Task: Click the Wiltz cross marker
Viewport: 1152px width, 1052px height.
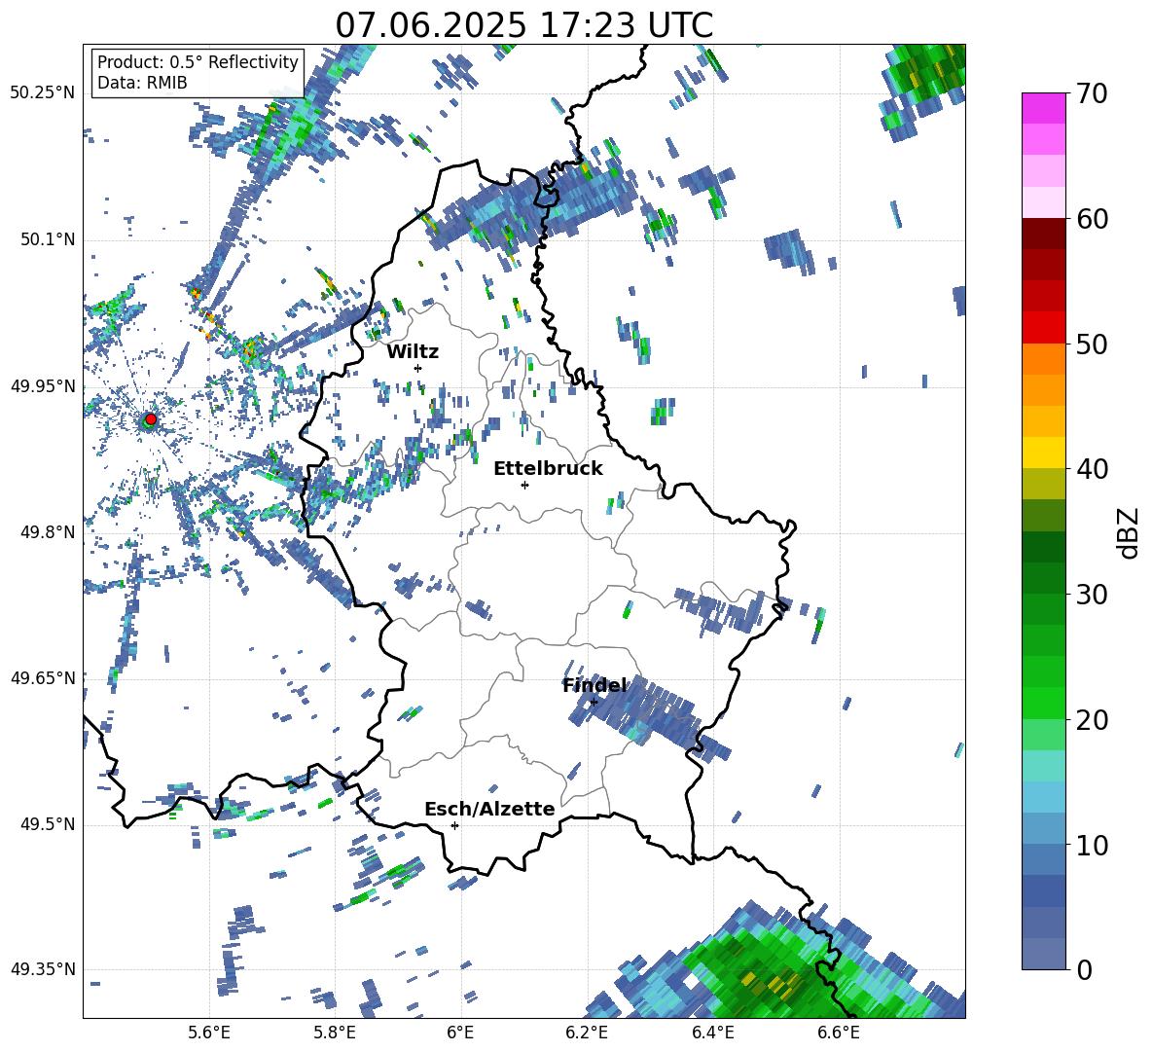Action: [418, 368]
